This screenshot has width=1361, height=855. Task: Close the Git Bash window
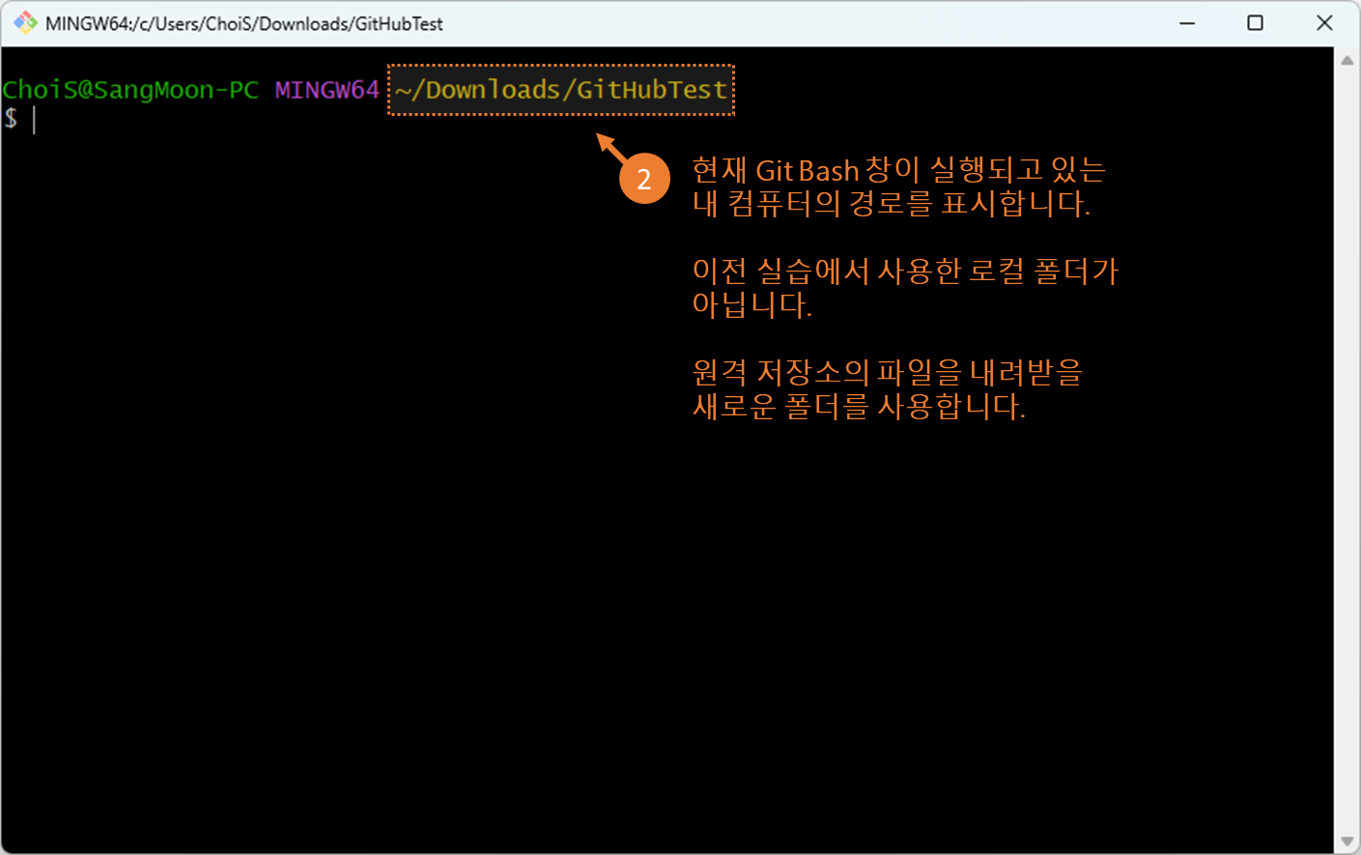point(1324,23)
